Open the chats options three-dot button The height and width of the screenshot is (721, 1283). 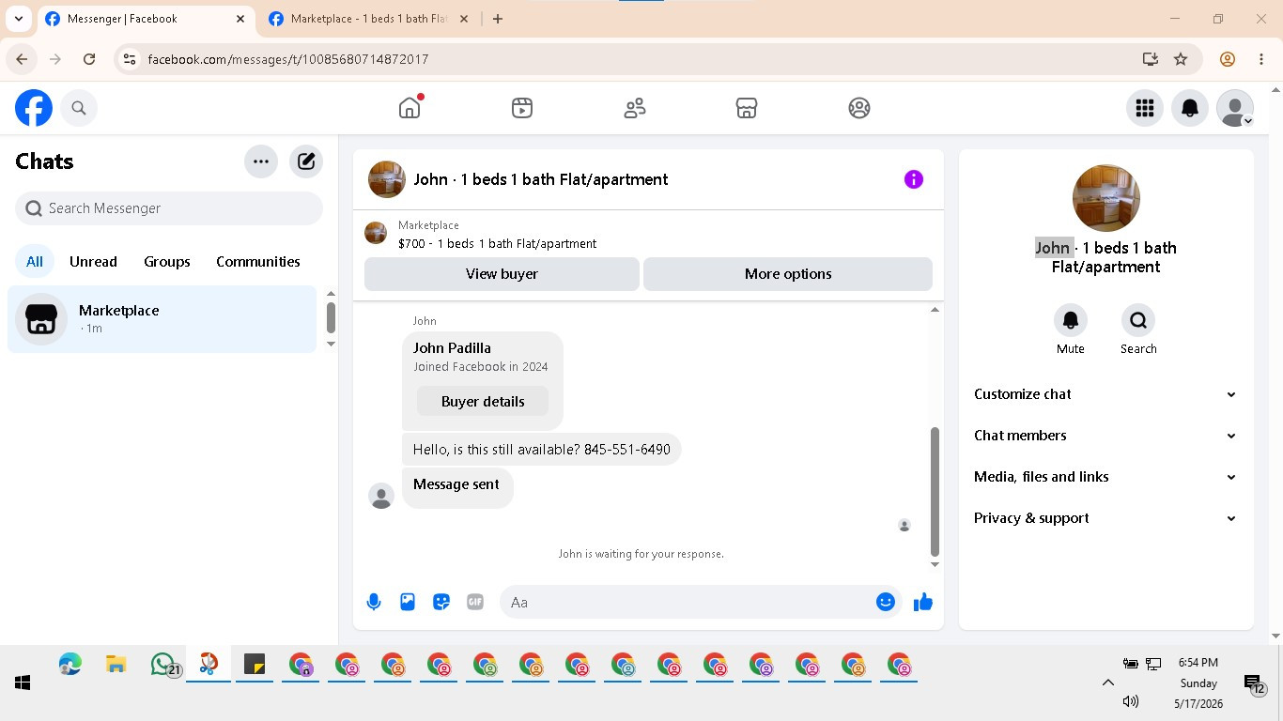[261, 161]
